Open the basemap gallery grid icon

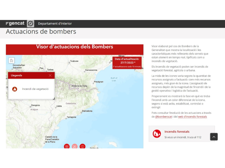click(x=67, y=146)
